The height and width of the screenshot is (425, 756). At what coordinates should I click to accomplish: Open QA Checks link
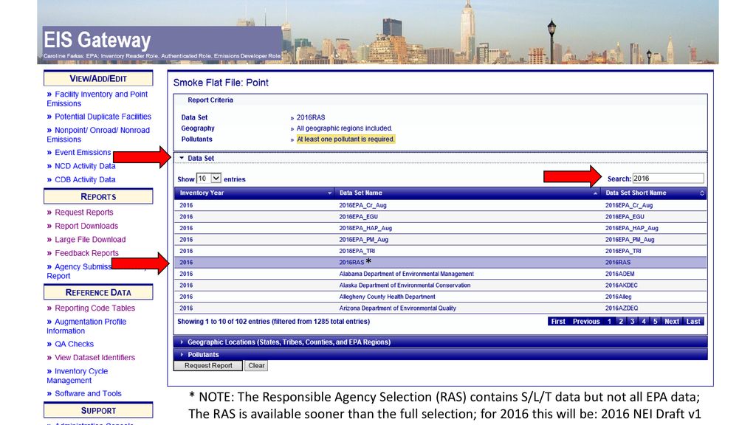70,344
